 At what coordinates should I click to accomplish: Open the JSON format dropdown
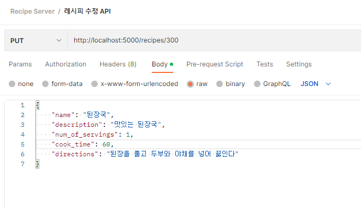(316, 84)
